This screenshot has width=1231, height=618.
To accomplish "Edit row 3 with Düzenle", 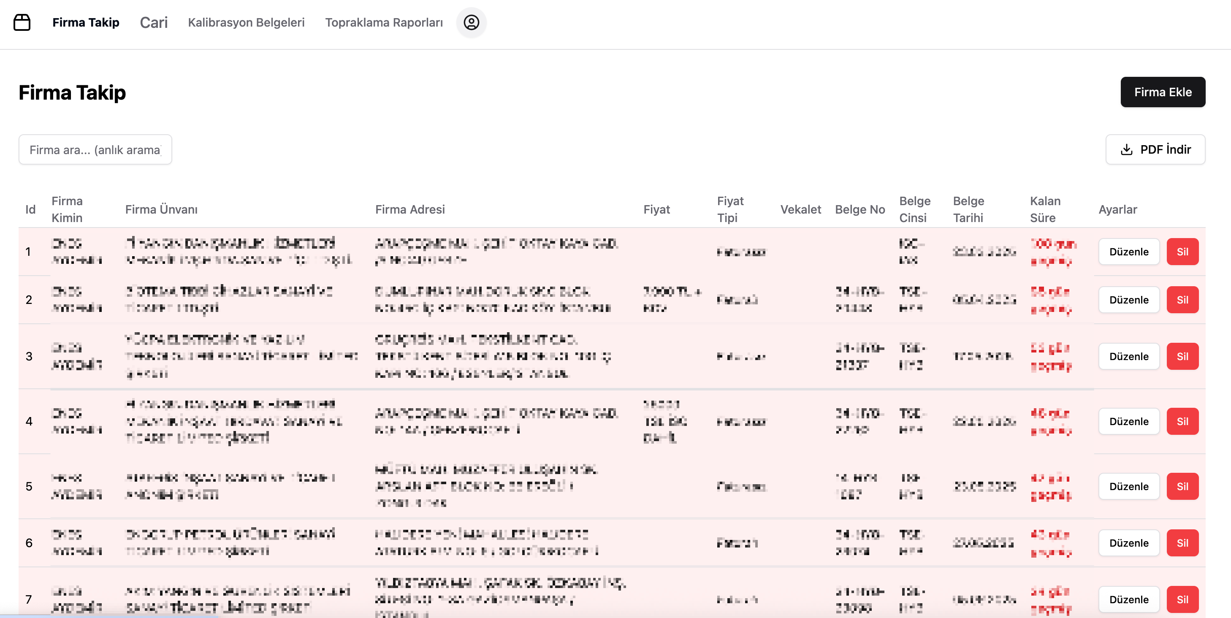I will coord(1129,356).
